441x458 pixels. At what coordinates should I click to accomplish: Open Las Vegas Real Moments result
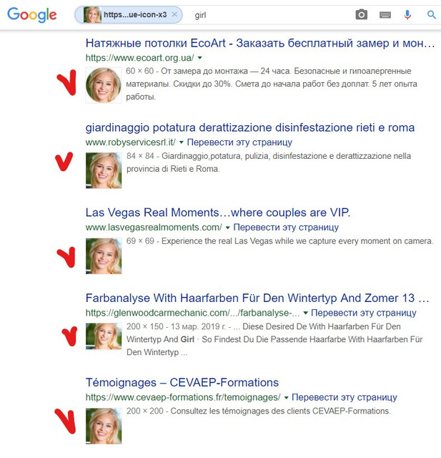click(x=218, y=213)
